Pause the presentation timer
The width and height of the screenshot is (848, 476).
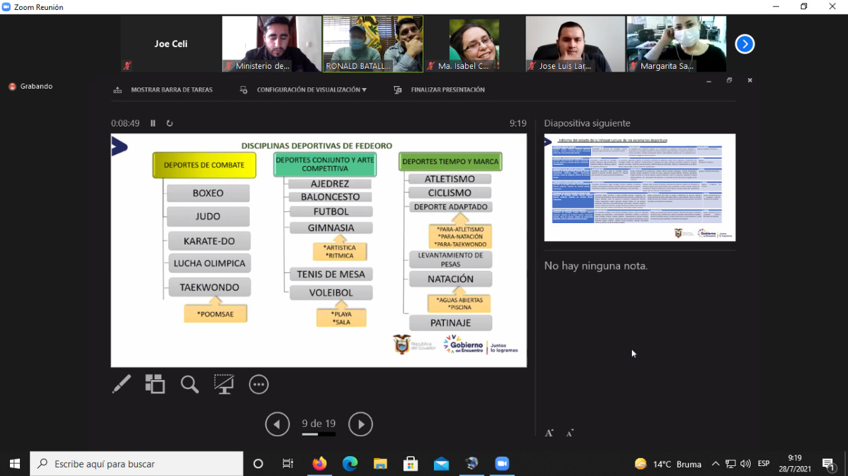coord(153,123)
